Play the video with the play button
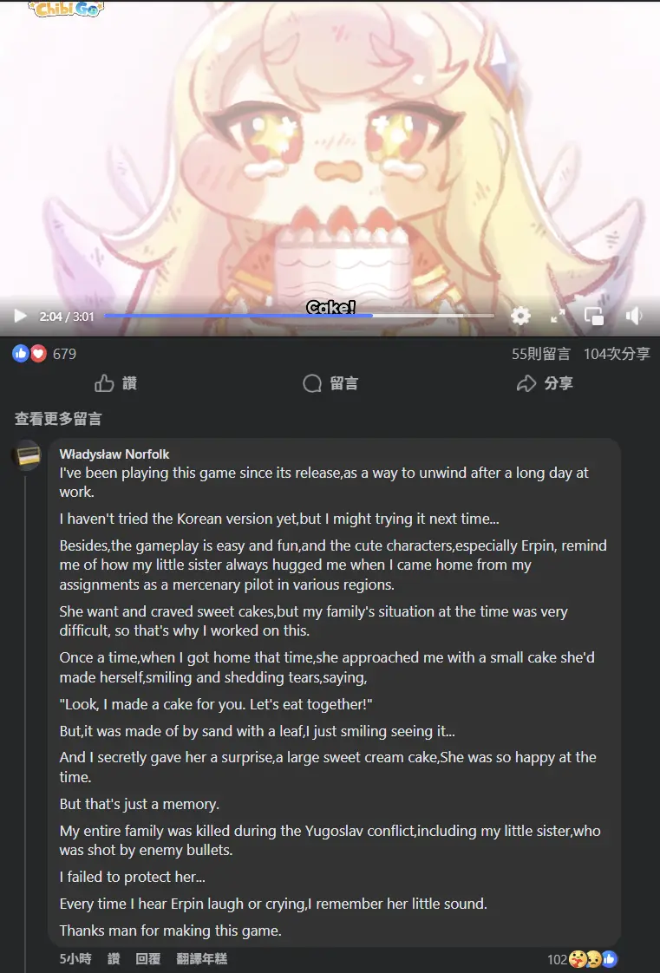 tap(21, 316)
